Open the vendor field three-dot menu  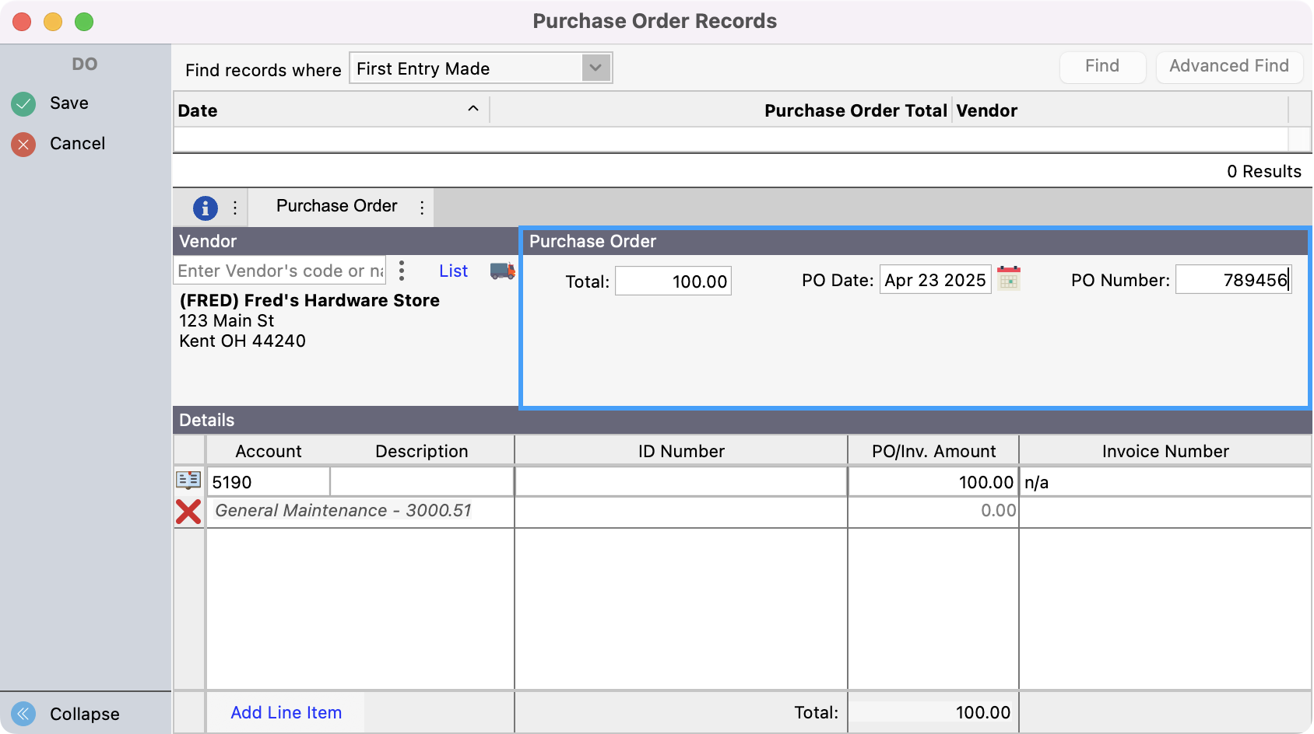pos(402,271)
